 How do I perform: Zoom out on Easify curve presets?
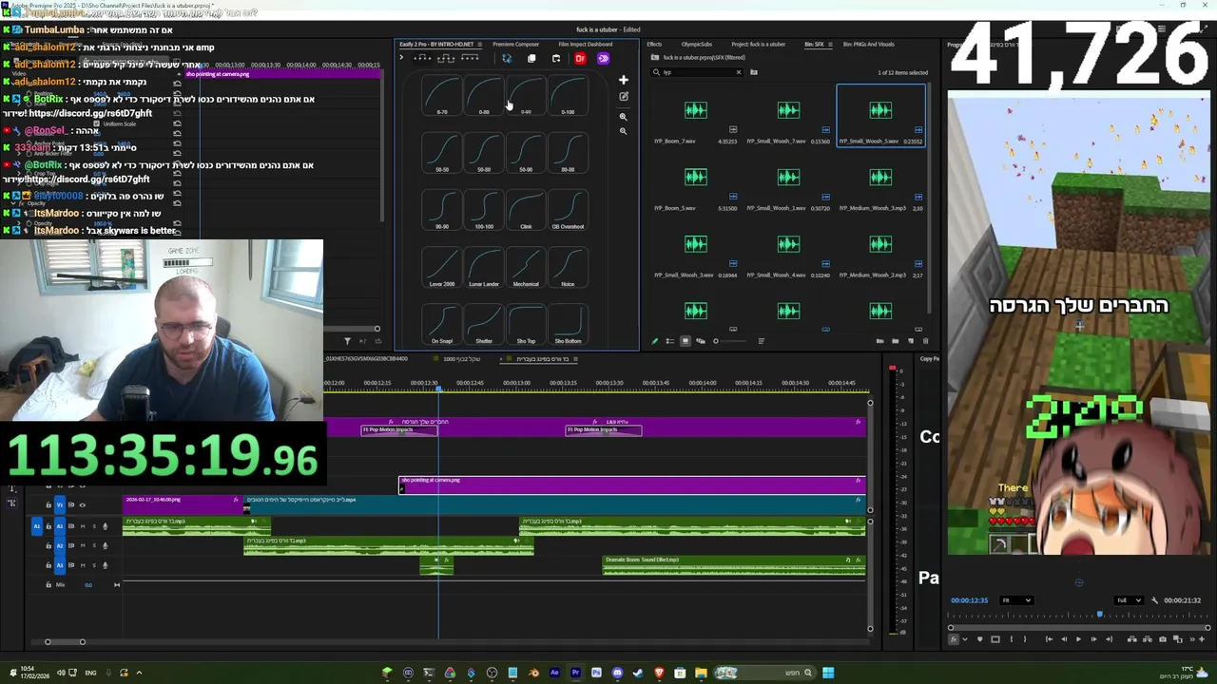624,131
